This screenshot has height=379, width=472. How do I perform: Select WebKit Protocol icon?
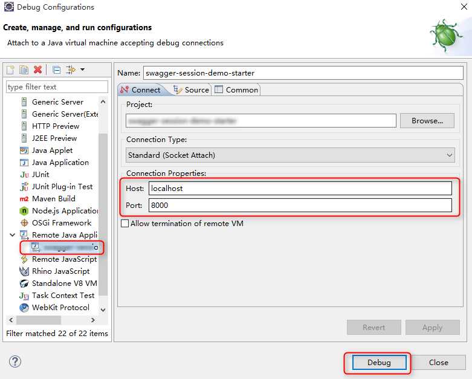pyautogui.click(x=24, y=308)
